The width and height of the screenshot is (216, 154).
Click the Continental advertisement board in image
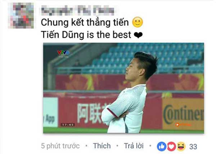point(183,114)
